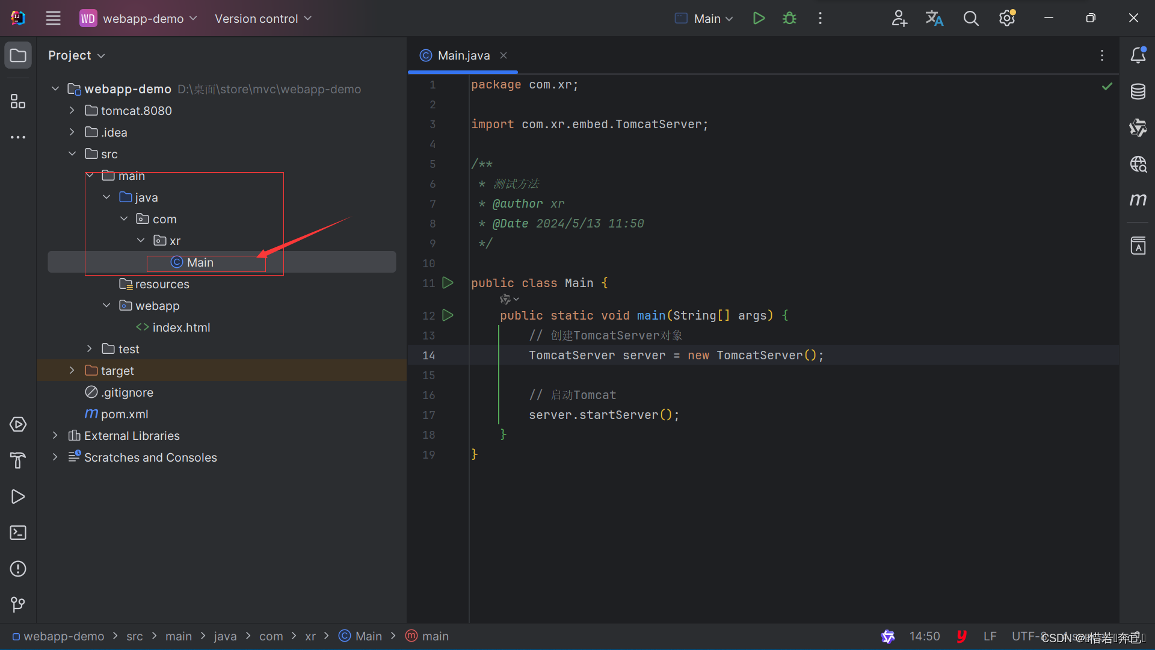The height and width of the screenshot is (650, 1155).
Task: Open the Git tool window
Action: point(18,604)
